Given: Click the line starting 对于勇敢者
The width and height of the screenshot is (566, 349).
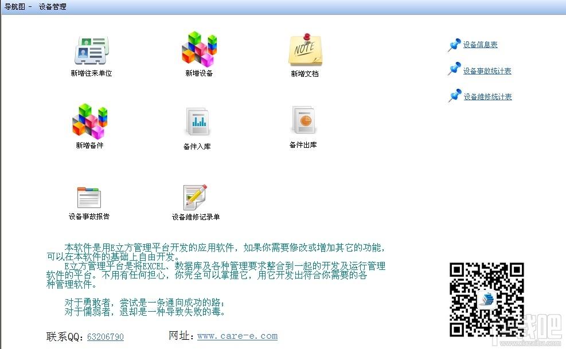Looking at the screenshot, I should pos(145,303).
